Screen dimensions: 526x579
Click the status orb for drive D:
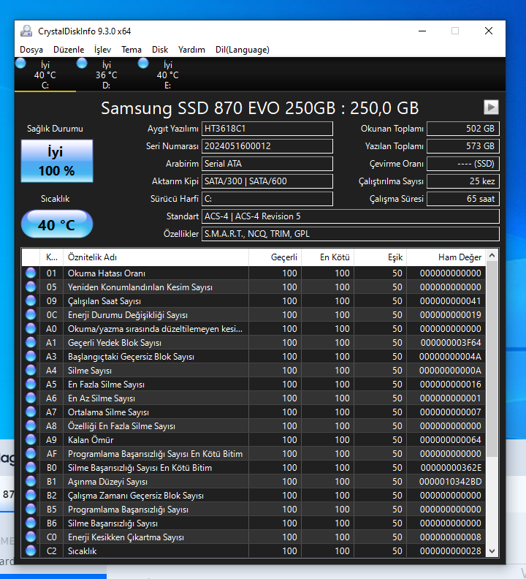pyautogui.click(x=82, y=64)
